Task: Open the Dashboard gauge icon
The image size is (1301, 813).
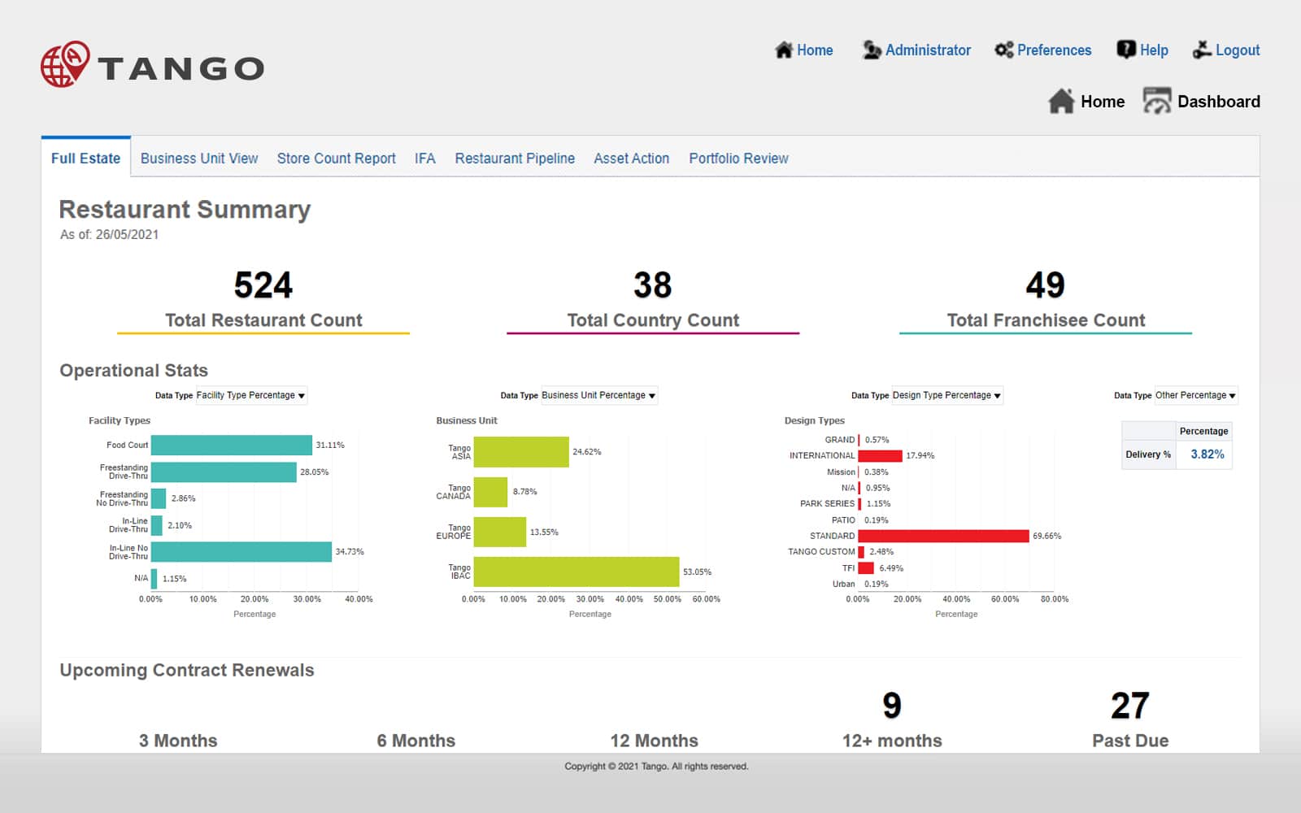Action: 1157,101
